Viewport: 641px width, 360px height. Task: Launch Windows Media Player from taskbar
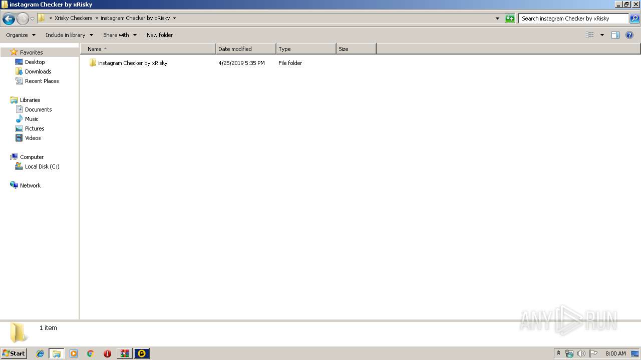[x=74, y=353]
